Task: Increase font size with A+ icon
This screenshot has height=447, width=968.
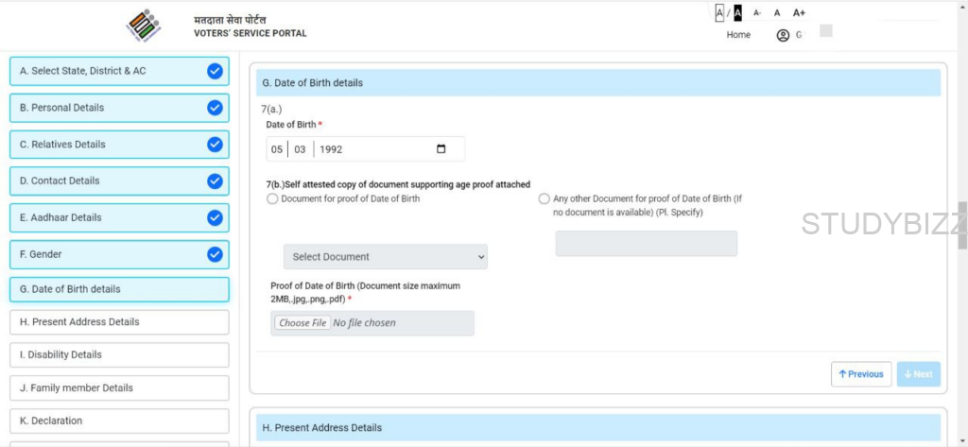Action: pos(799,12)
